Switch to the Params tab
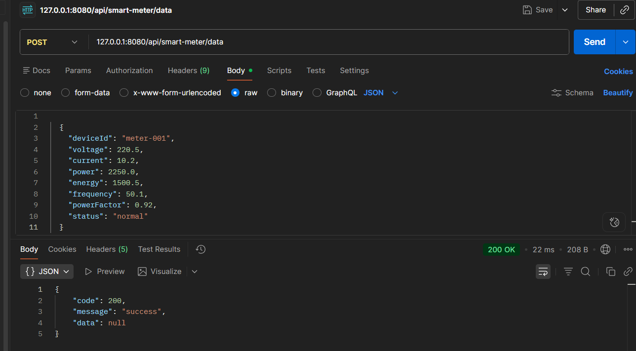Image resolution: width=636 pixels, height=351 pixels. coord(78,71)
